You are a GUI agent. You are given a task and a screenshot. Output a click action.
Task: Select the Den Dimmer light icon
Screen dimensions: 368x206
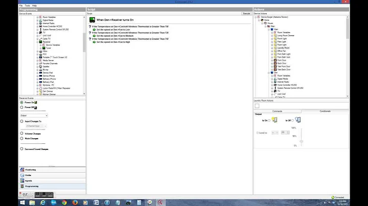point(40,91)
